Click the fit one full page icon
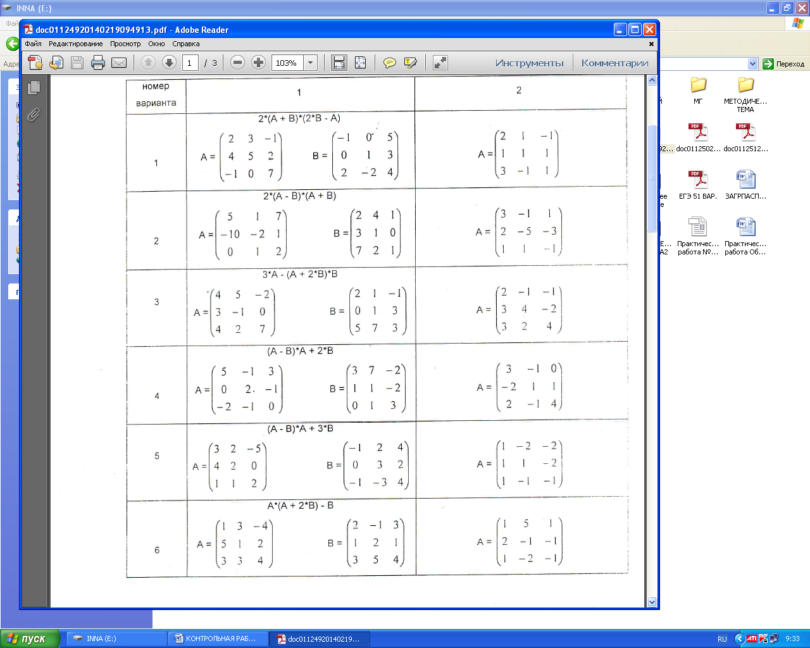810x648 pixels. (x=360, y=63)
